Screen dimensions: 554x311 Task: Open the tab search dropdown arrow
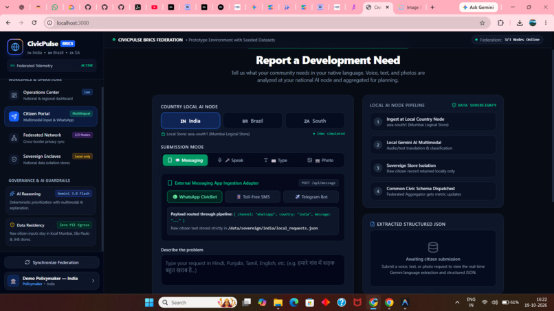pos(7,7)
